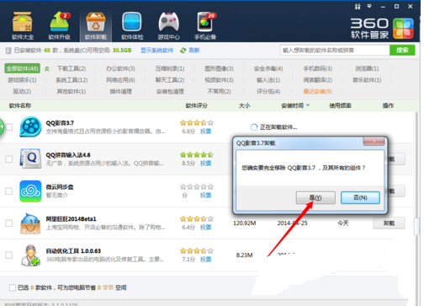This screenshot has height=306, width=424.
Task: Select the 办公软件(3) category
Action: pos(120,68)
